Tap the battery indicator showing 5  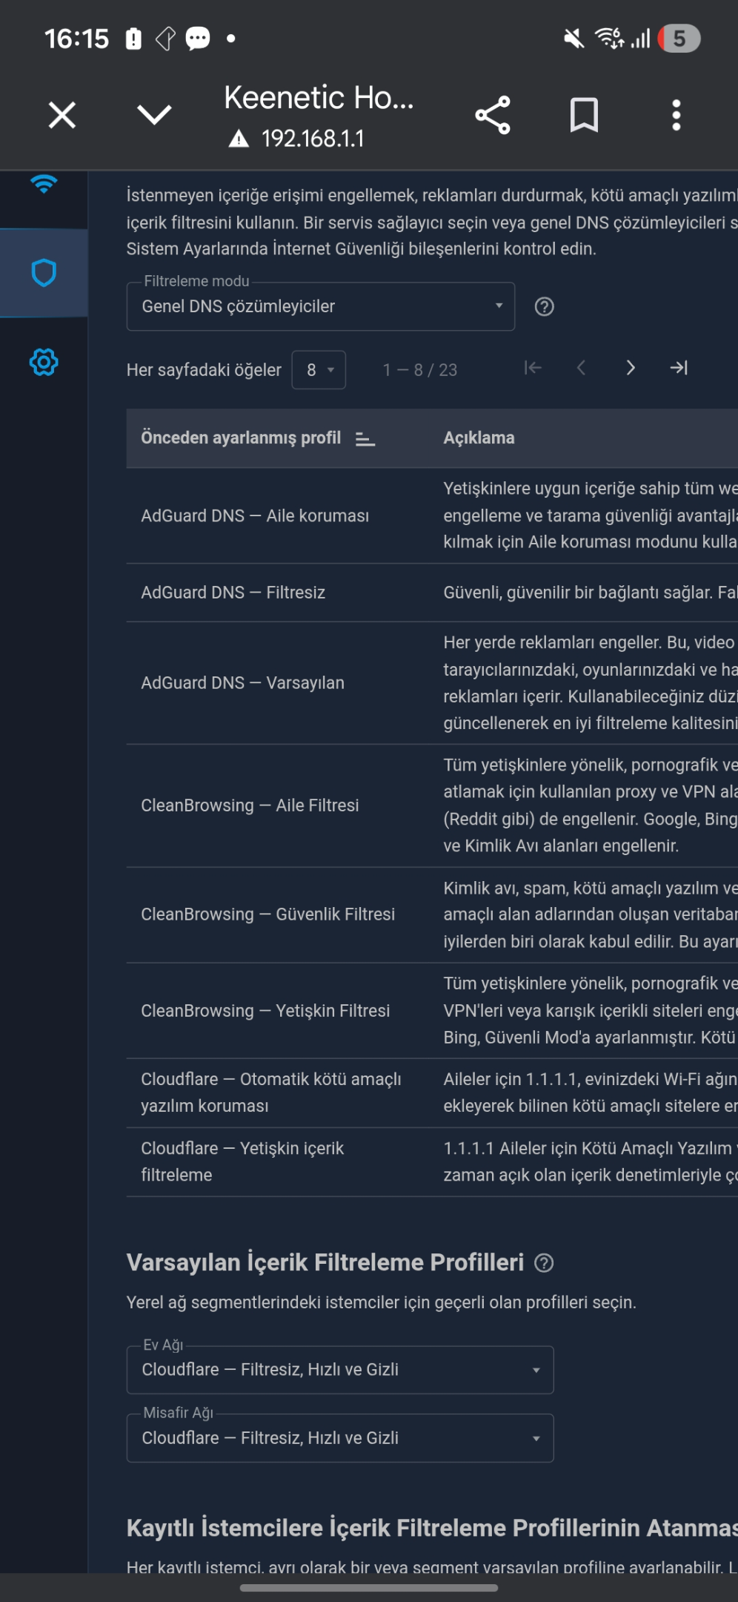679,39
